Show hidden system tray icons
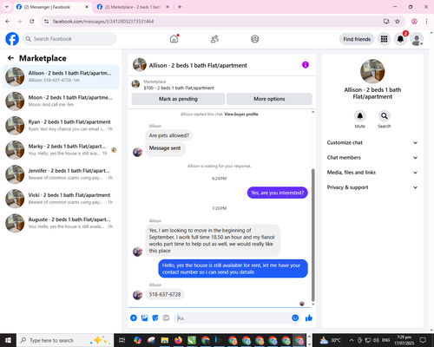 coord(352,340)
